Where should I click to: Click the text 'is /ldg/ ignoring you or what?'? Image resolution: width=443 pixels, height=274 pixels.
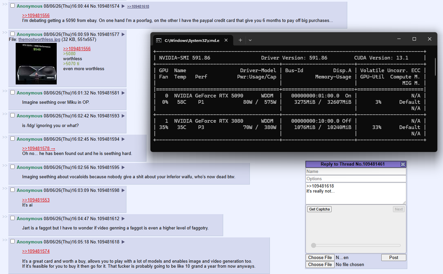50,126
